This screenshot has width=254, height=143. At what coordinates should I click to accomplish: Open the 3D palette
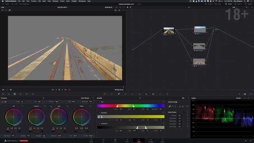[x=167, y=94]
